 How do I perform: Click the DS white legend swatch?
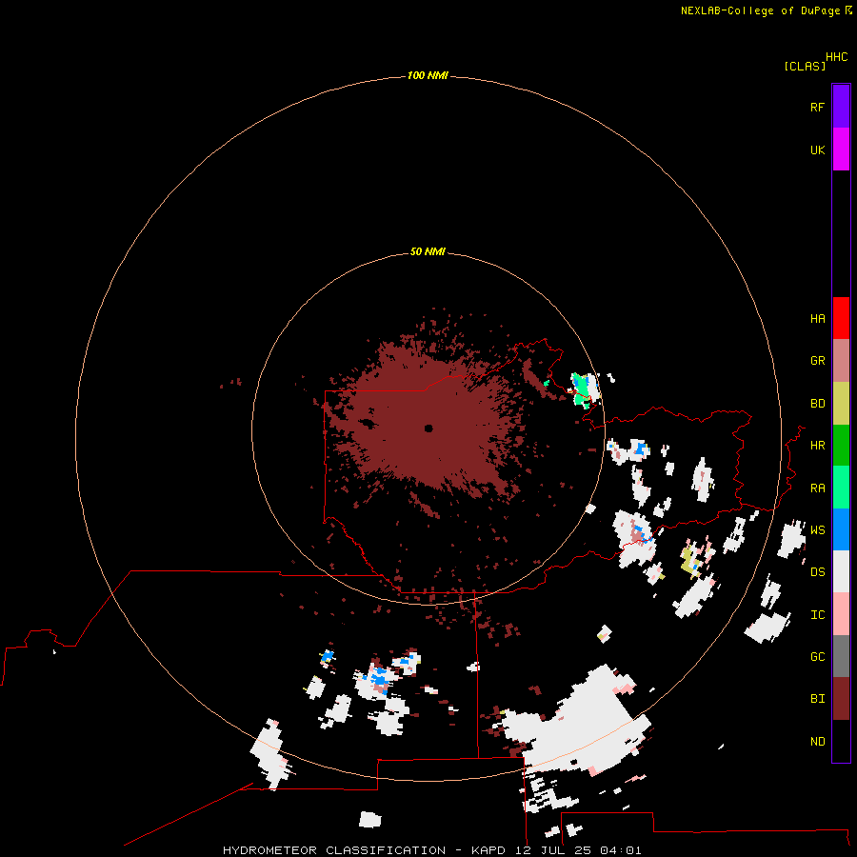pos(841,571)
